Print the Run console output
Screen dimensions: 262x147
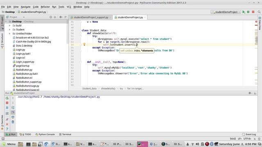point(13,117)
